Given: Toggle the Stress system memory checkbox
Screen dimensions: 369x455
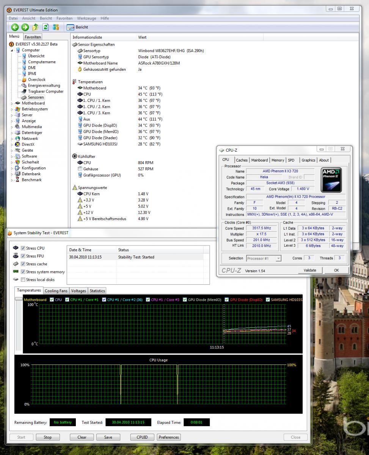Looking at the screenshot, I should coord(23,272).
